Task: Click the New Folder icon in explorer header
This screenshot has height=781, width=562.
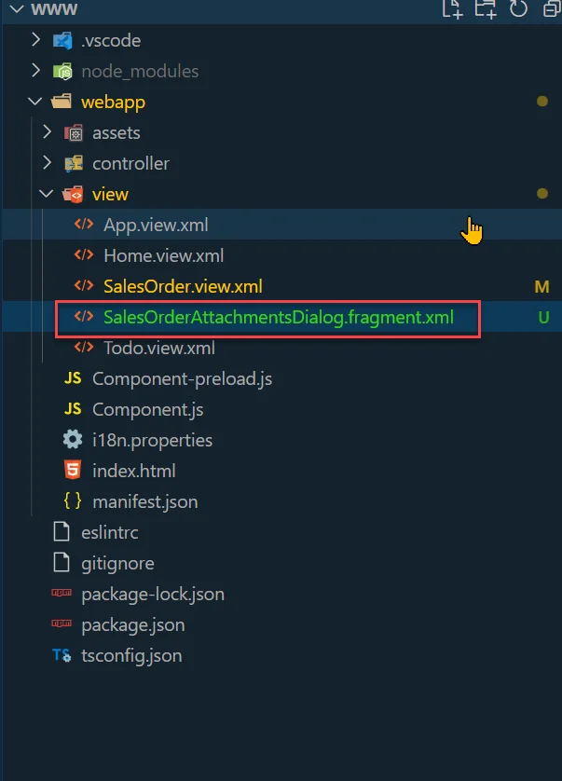Action: point(485,9)
